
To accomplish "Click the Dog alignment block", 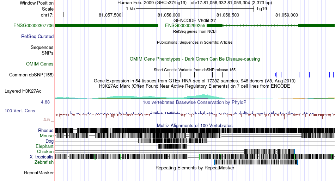I will [173, 141].
